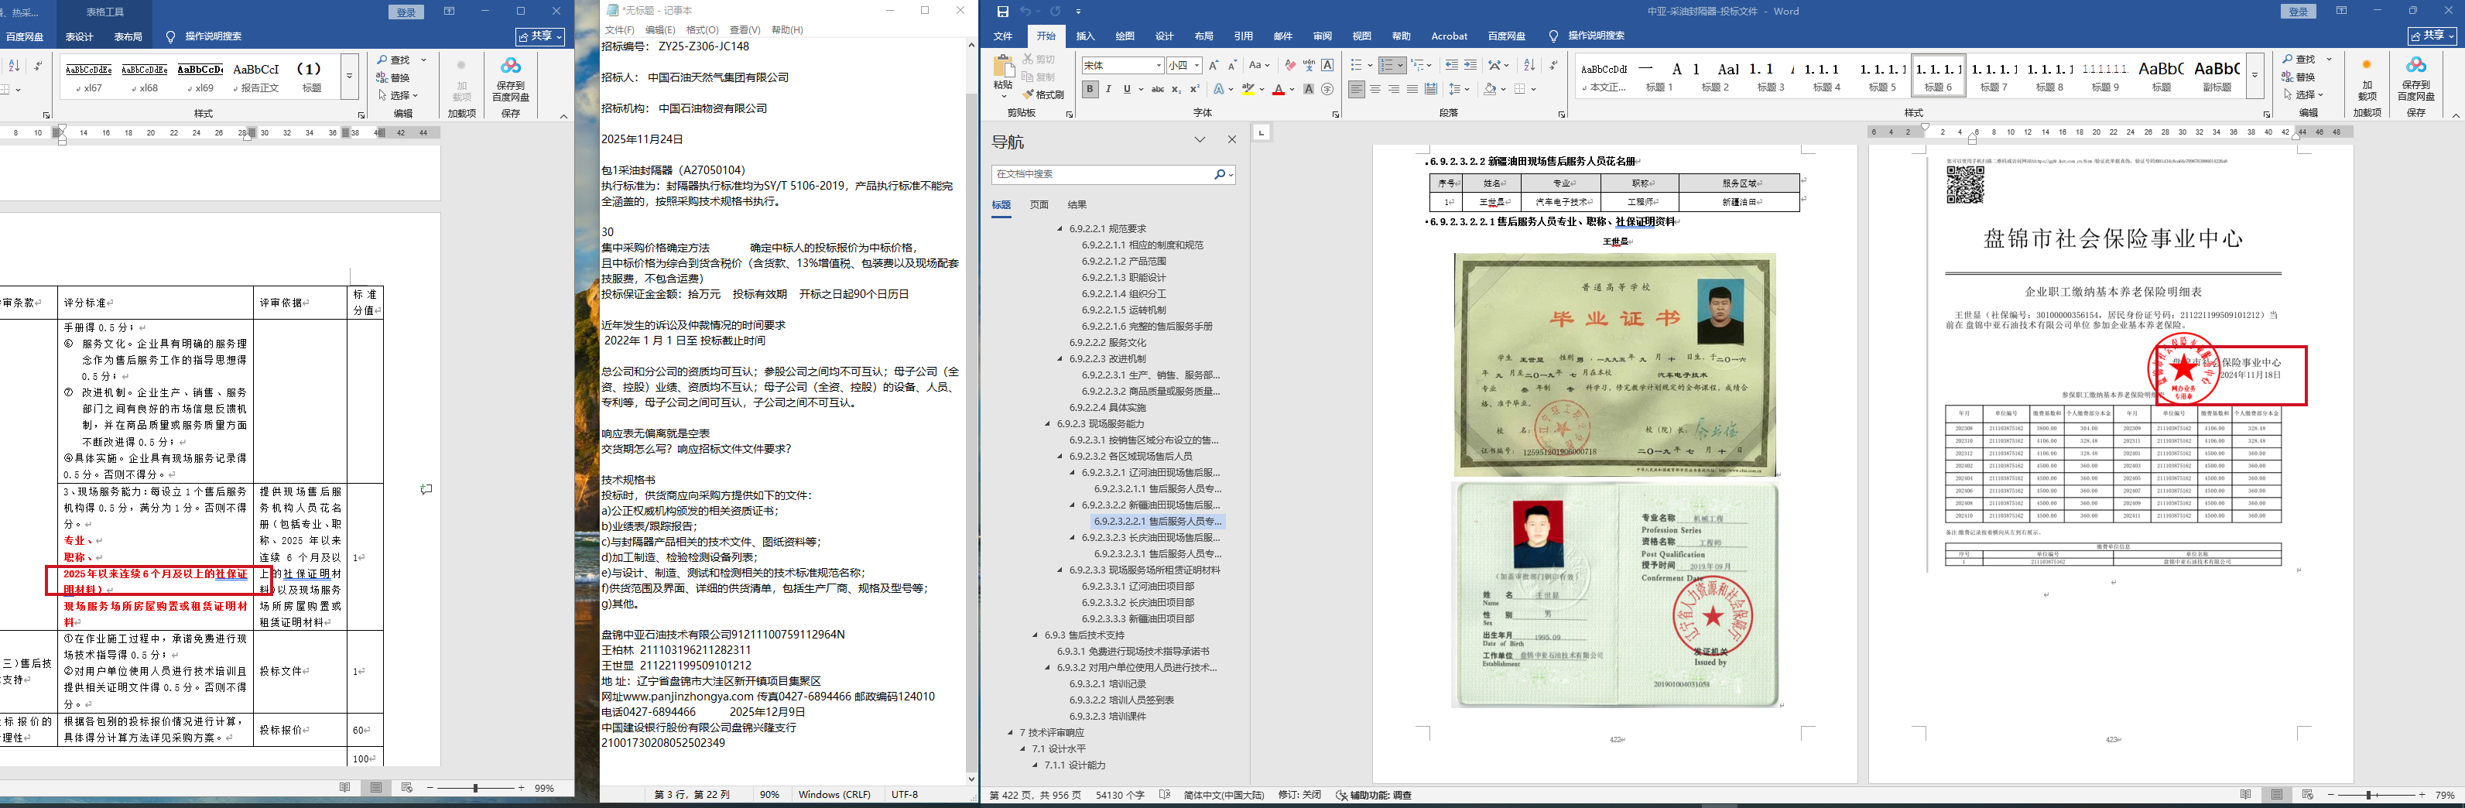Click the Save icon in Word's title bar
This screenshot has height=808, width=2465.
[x=1002, y=12]
